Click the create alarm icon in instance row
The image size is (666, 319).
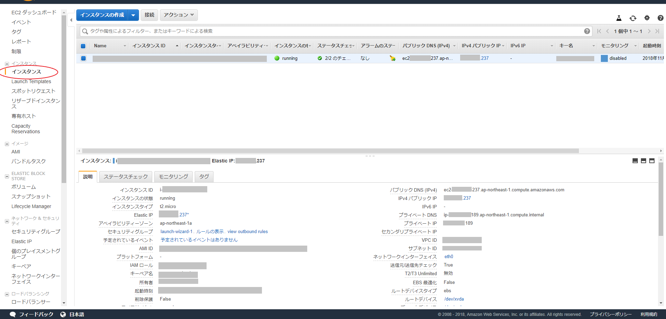[393, 58]
